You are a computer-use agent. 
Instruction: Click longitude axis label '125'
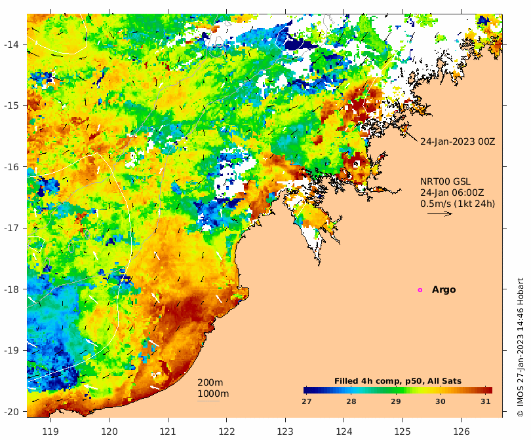click(x=403, y=431)
